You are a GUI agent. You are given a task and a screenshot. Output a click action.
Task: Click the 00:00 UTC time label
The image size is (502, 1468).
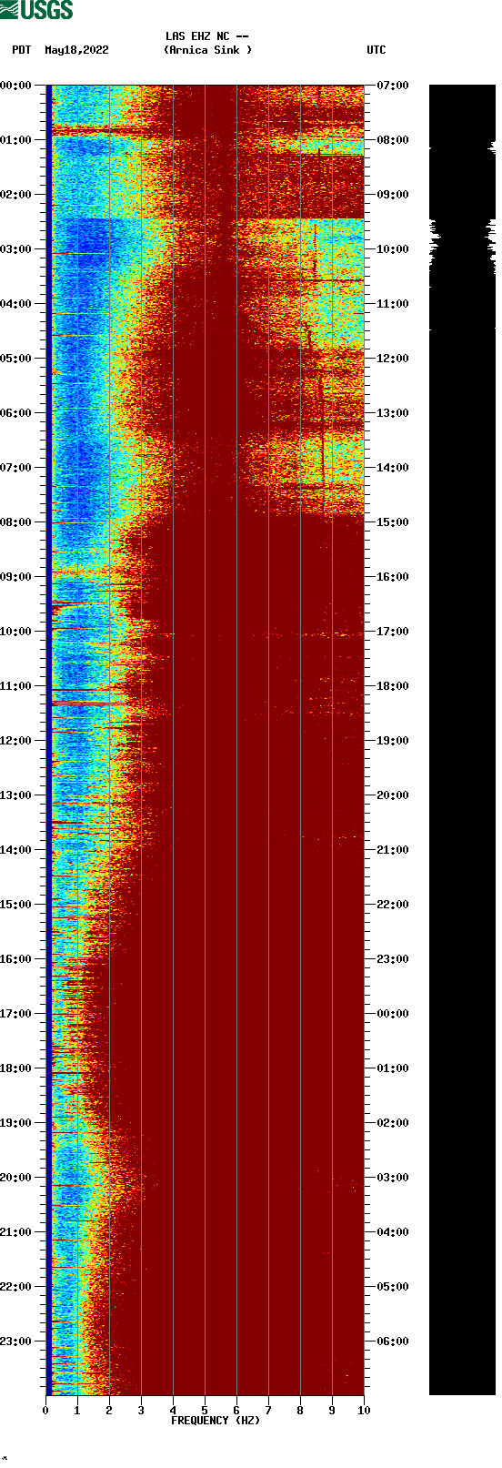point(393,1014)
